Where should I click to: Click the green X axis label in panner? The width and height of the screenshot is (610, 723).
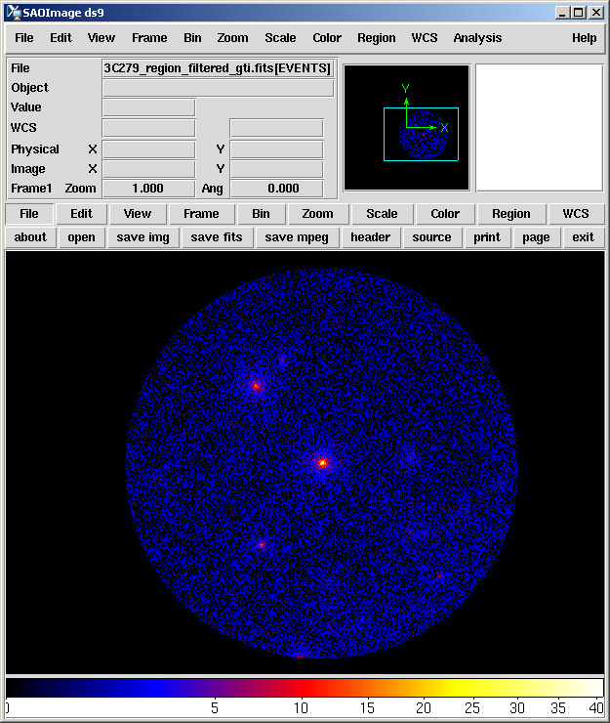tap(444, 127)
